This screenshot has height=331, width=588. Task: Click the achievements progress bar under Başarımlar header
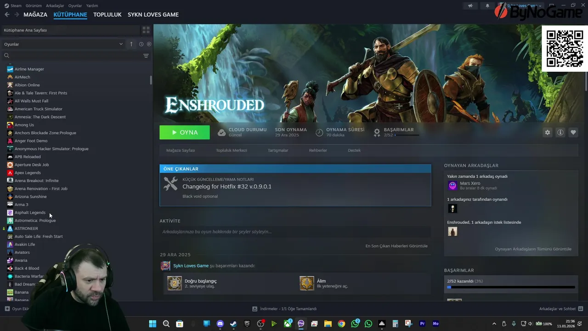coord(407,135)
